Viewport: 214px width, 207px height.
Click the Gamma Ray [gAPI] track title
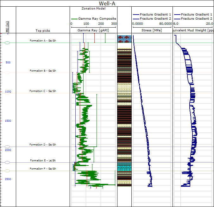(93, 31)
